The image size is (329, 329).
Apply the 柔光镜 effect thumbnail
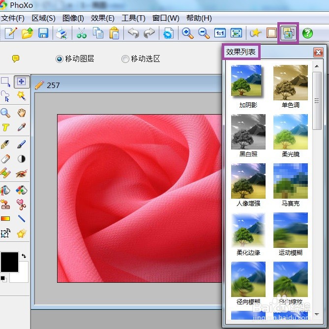coord(290,132)
